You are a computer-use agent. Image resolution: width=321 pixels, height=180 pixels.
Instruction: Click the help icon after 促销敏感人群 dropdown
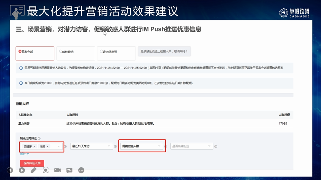tap(166, 146)
